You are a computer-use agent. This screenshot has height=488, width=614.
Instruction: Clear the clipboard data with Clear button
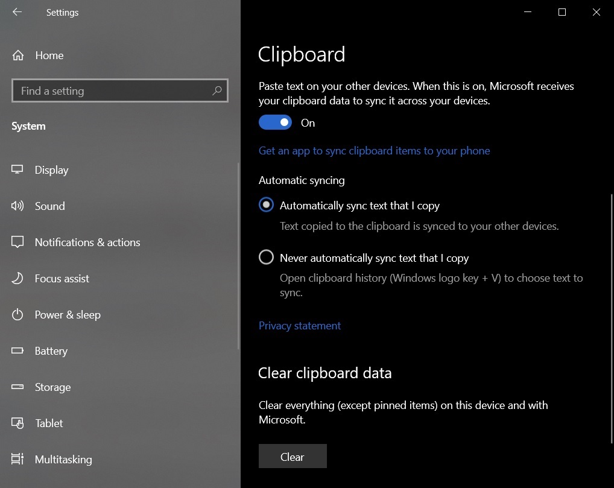point(293,456)
